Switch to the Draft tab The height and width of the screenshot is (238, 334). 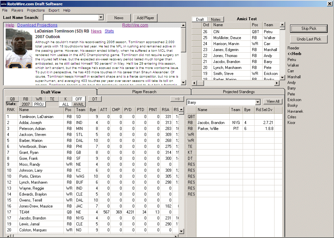[200, 19]
